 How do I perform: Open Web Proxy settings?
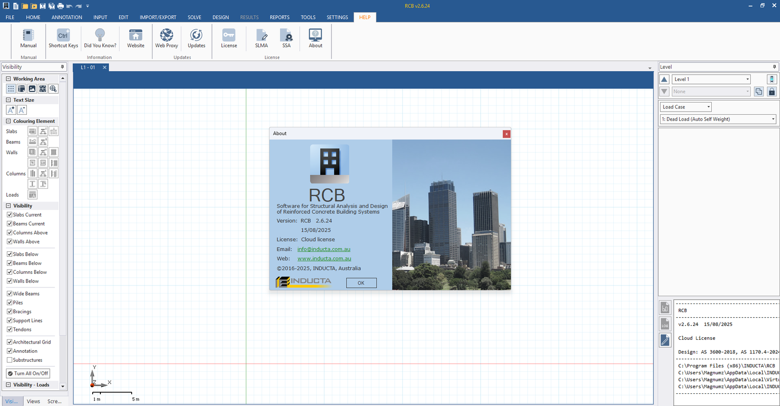click(166, 39)
